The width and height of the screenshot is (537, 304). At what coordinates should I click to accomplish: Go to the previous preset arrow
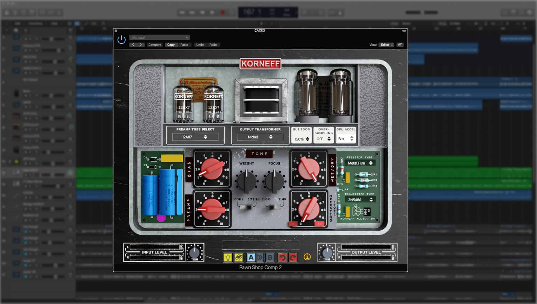click(133, 45)
